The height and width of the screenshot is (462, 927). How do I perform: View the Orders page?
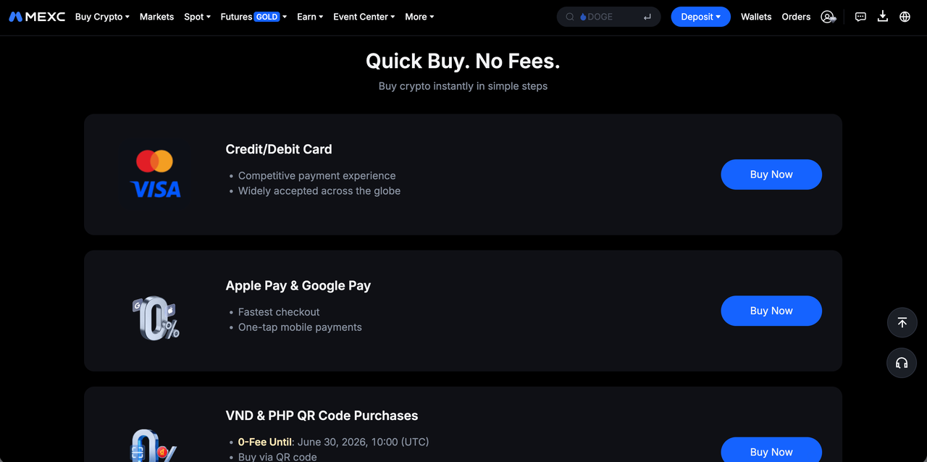796,17
